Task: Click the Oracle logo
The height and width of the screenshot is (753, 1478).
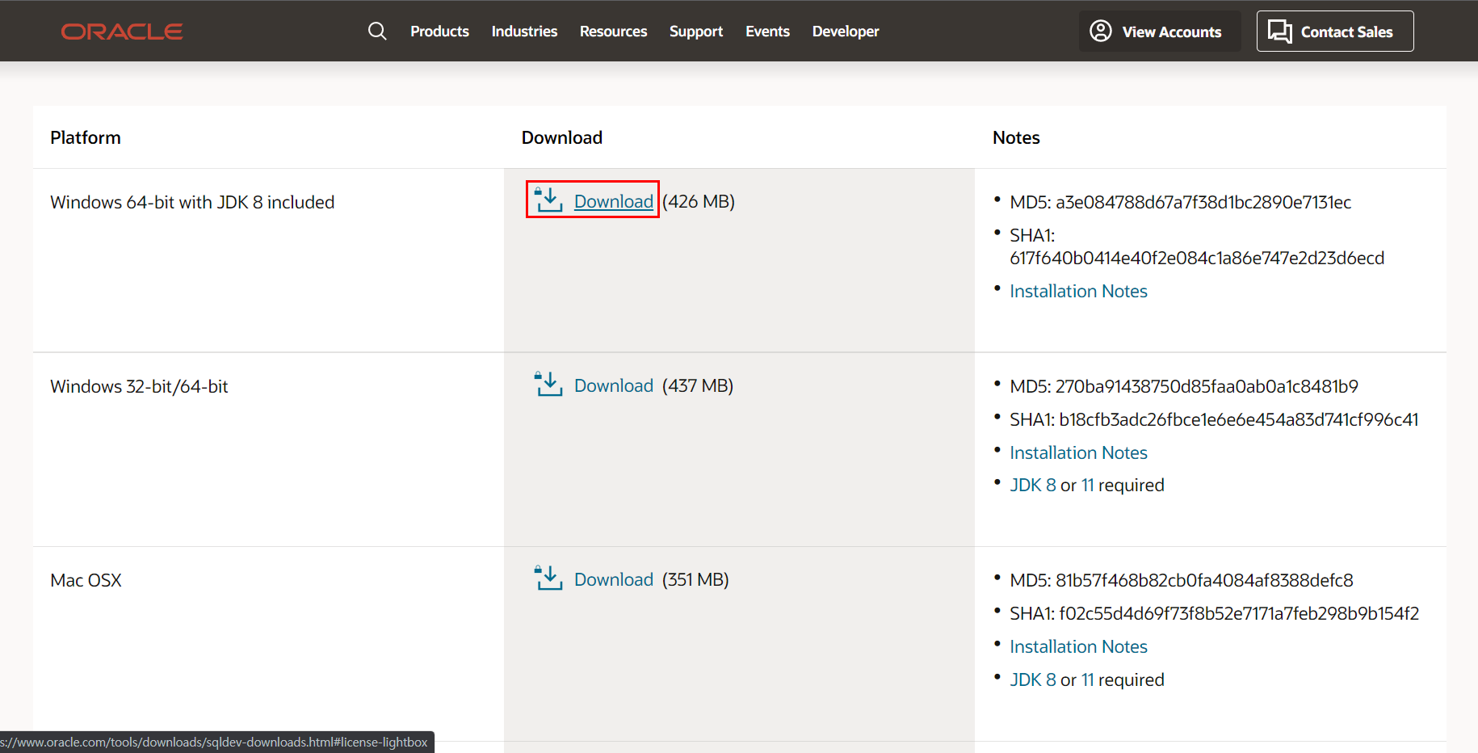Action: (122, 32)
